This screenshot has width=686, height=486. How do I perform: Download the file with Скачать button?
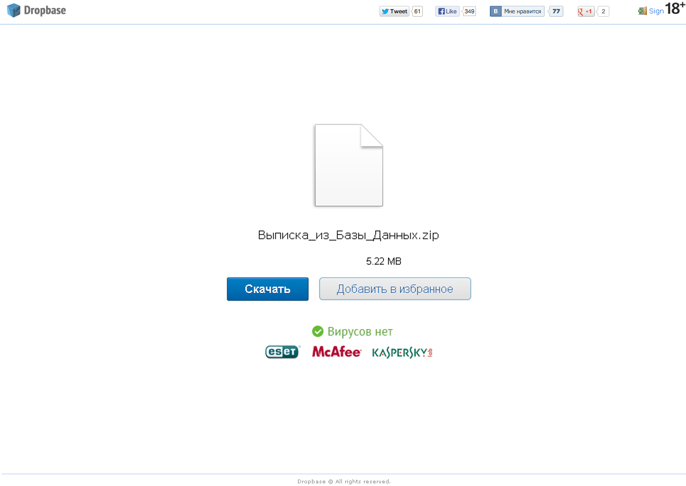tap(267, 289)
